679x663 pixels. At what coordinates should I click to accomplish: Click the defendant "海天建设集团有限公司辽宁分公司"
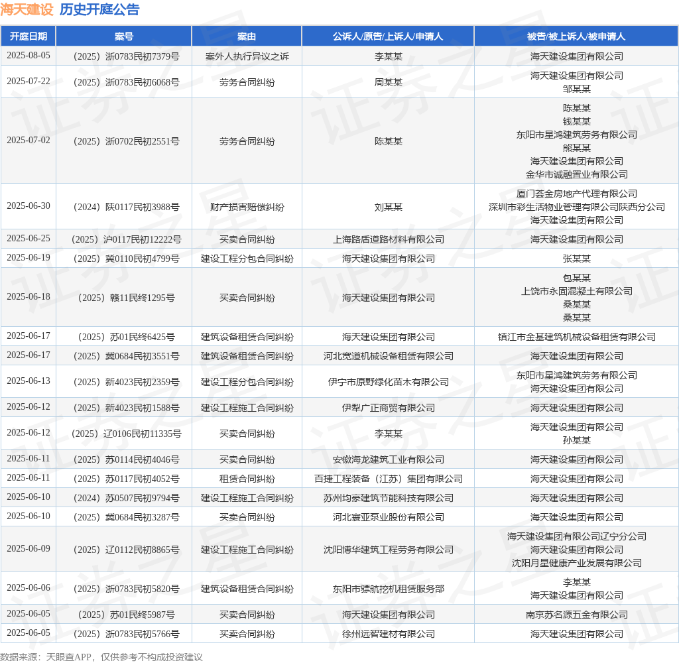pos(576,536)
